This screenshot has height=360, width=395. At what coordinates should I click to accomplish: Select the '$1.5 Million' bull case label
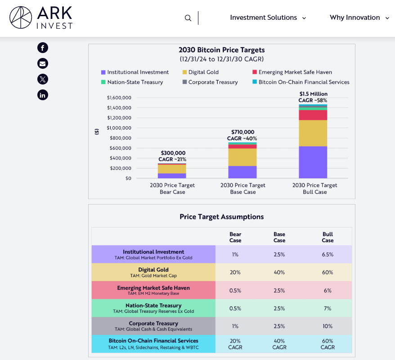pyautogui.click(x=314, y=94)
